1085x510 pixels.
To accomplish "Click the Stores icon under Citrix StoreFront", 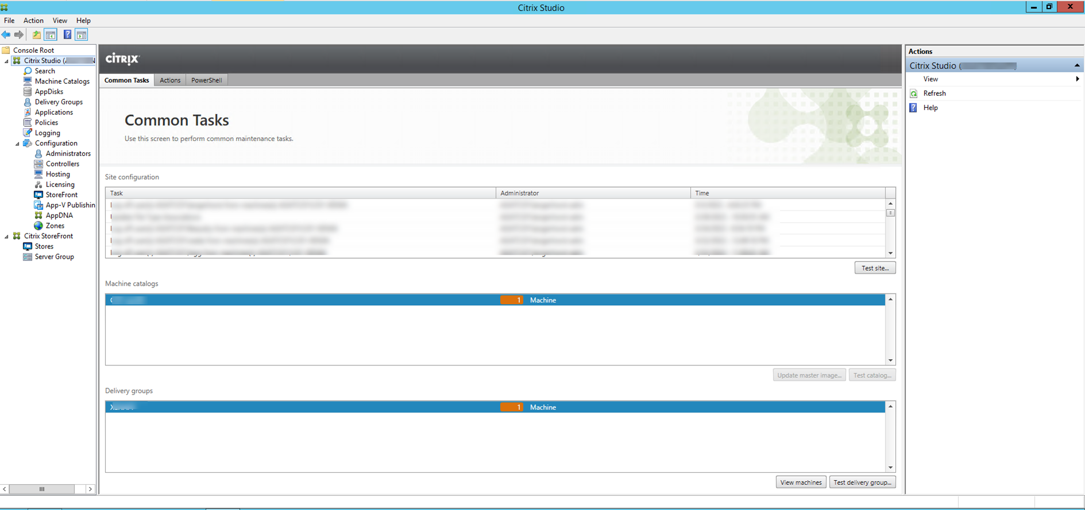I will (28, 247).
